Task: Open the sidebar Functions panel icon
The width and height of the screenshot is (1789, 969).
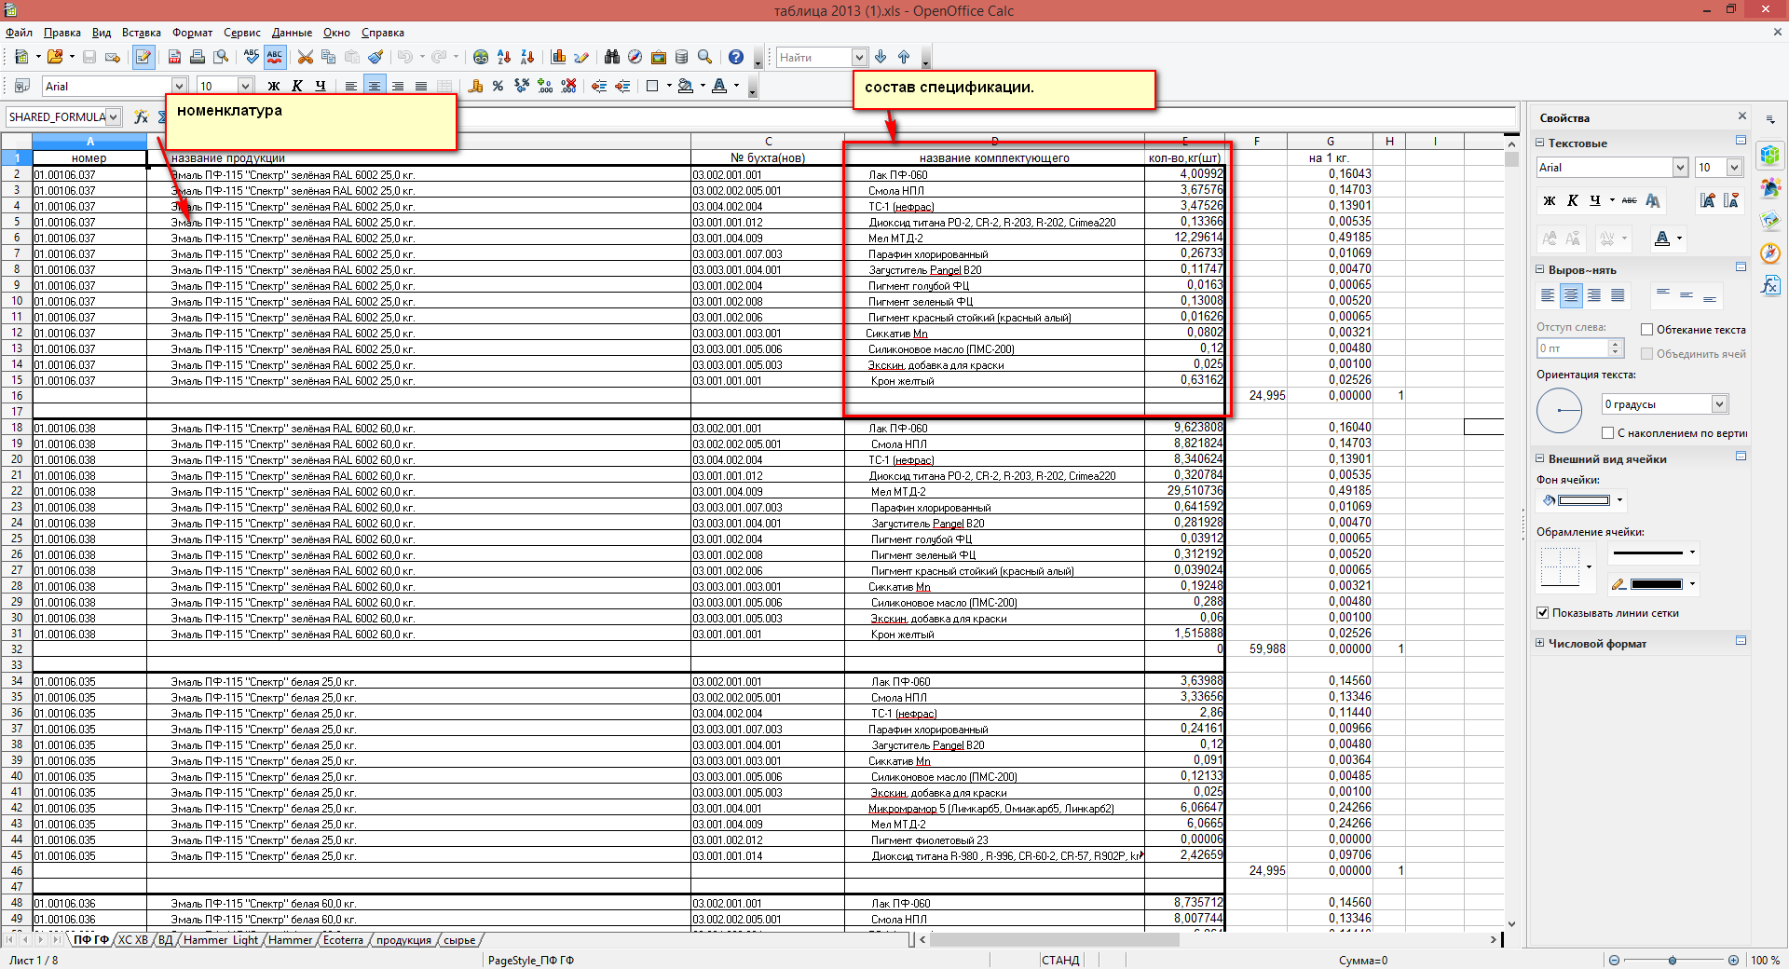Action: tap(1770, 286)
